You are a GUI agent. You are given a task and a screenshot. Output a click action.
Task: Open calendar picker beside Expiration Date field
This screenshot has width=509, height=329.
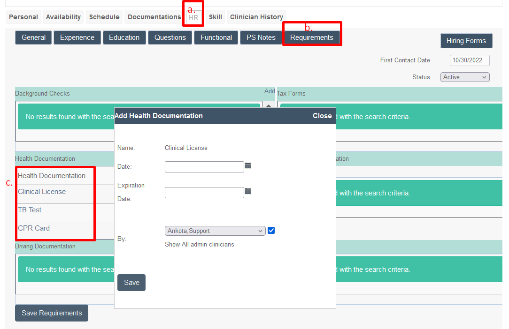pyautogui.click(x=248, y=191)
